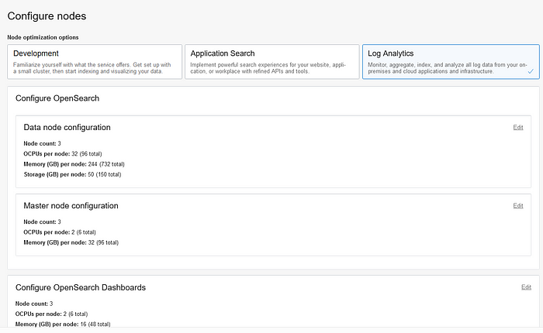Click the Development card description text
This screenshot has height=333, width=543.
pyautogui.click(x=92, y=68)
